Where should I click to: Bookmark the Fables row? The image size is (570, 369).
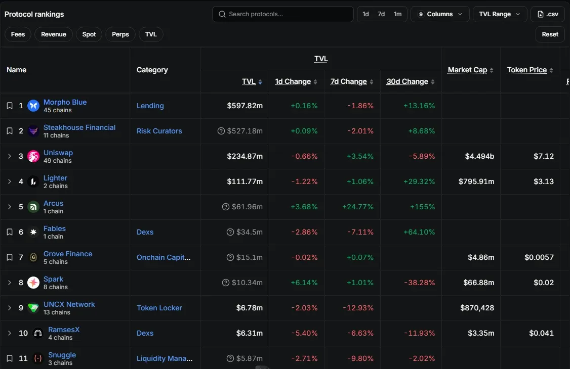pos(10,232)
